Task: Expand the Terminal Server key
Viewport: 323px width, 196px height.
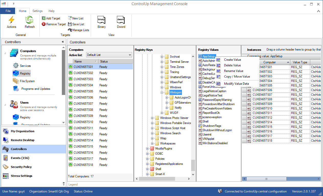Action: 162,62
